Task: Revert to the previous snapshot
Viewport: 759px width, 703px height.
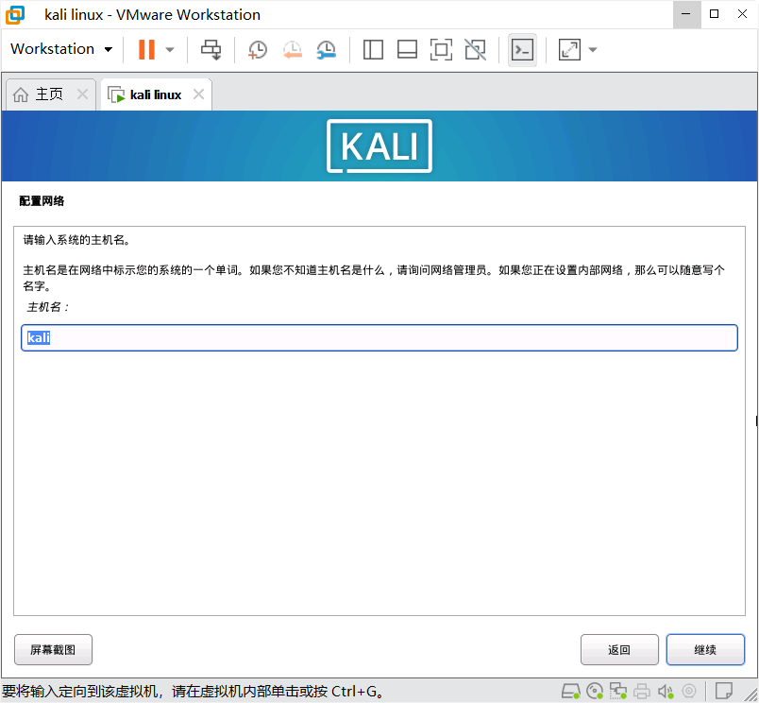Action: coord(293,49)
